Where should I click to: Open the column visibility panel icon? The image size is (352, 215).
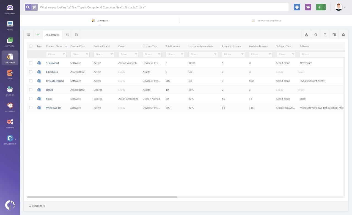(334, 35)
